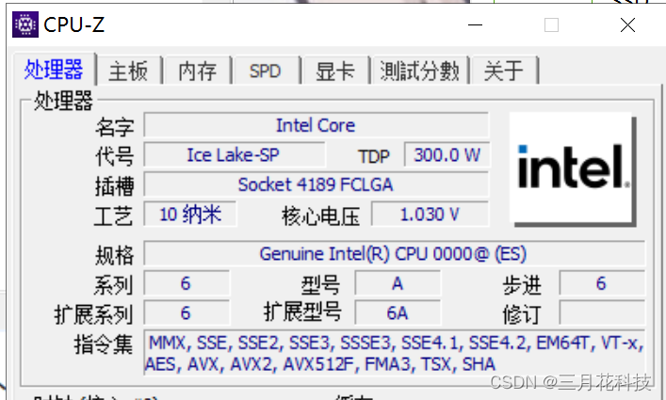
Task: Click the specification Genuine Intel(R) CPU 0000@ (ES)
Action: click(394, 254)
